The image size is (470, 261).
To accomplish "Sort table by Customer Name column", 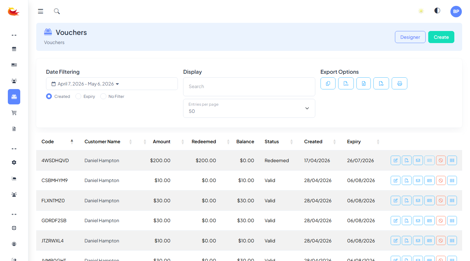I will (108, 142).
